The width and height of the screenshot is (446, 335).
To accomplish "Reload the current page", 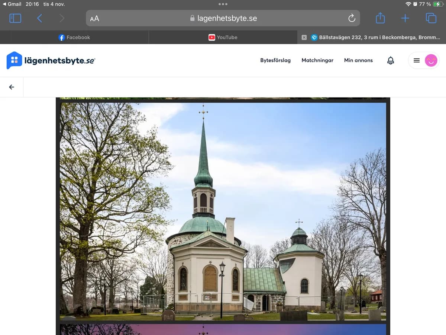I will click(x=351, y=18).
